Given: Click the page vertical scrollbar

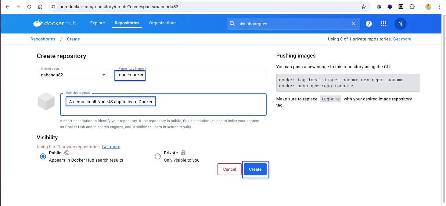Looking at the screenshot, I should (444, 110).
